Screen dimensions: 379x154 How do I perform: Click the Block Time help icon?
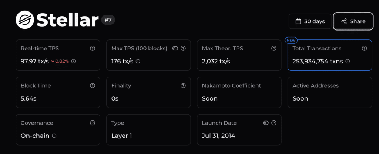coord(93,85)
